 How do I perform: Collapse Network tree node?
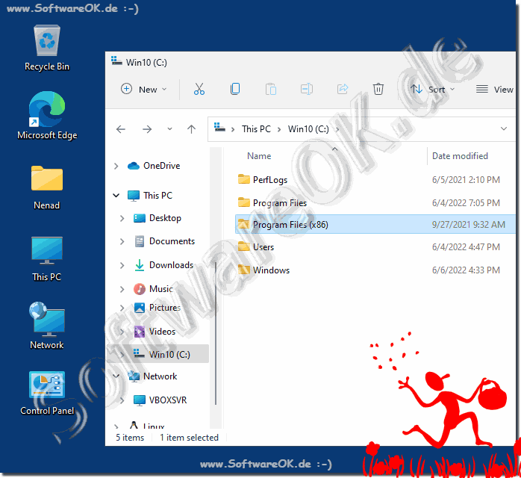[x=116, y=376]
